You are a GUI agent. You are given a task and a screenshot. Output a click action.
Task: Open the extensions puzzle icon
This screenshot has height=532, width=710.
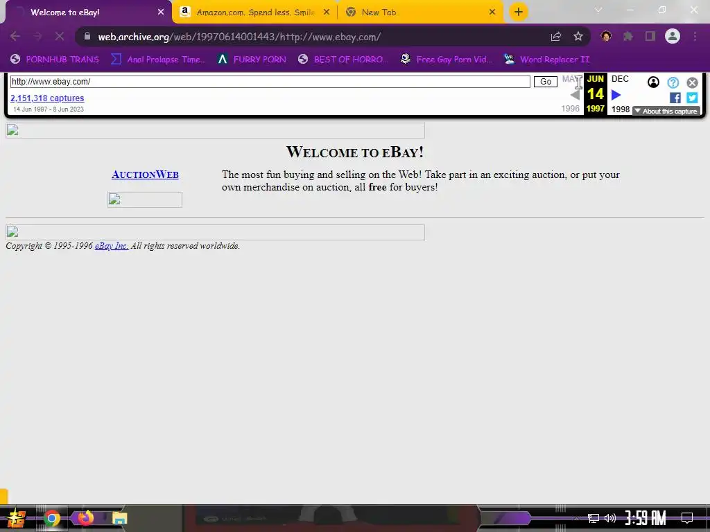[628, 36]
